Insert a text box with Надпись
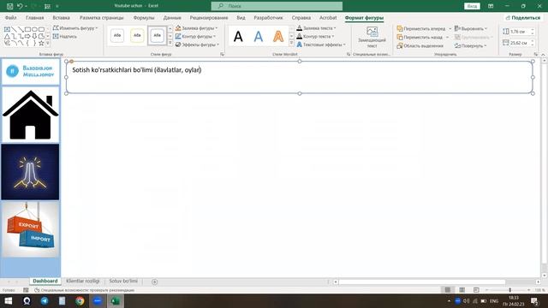This screenshot has height=308, width=548. [x=65, y=36]
